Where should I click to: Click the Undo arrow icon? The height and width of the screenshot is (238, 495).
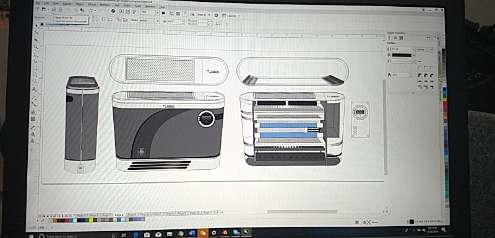(x=90, y=11)
